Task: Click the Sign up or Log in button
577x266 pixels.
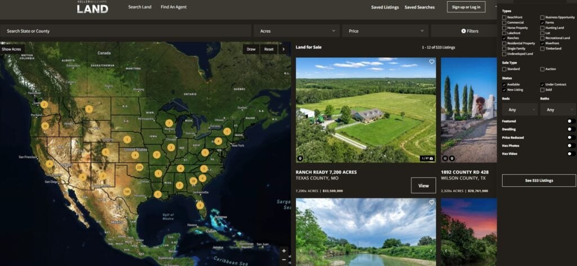Action: click(x=466, y=7)
